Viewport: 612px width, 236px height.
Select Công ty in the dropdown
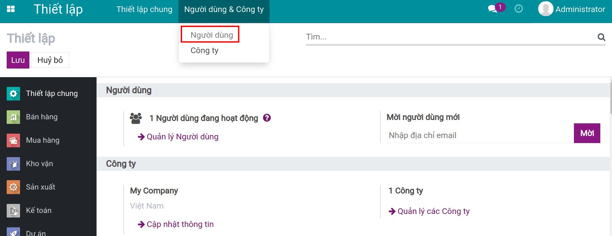204,50
